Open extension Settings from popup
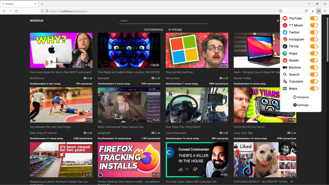The height and width of the screenshot is (185, 329). point(301,105)
